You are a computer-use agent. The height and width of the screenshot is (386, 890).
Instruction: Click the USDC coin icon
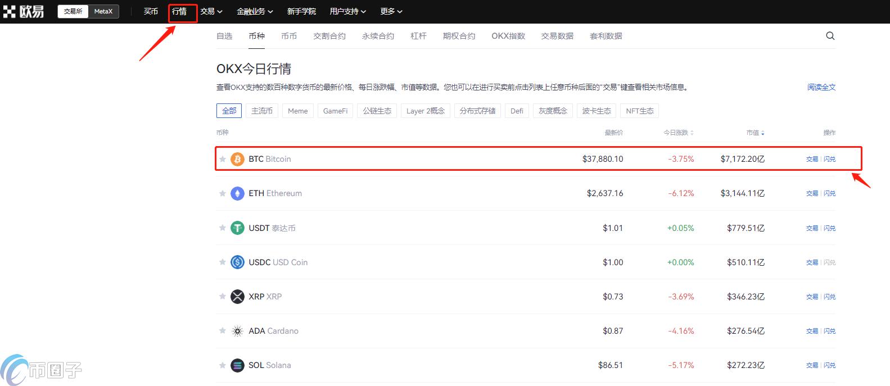(x=237, y=262)
